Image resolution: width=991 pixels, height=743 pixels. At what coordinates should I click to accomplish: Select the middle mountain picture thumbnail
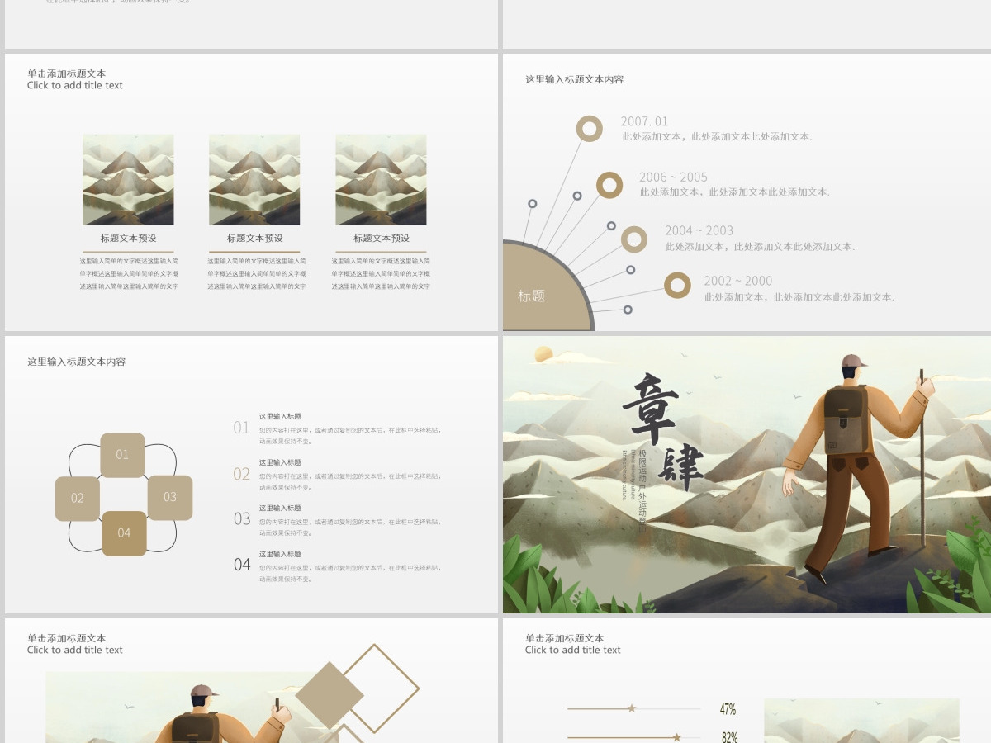tap(254, 180)
